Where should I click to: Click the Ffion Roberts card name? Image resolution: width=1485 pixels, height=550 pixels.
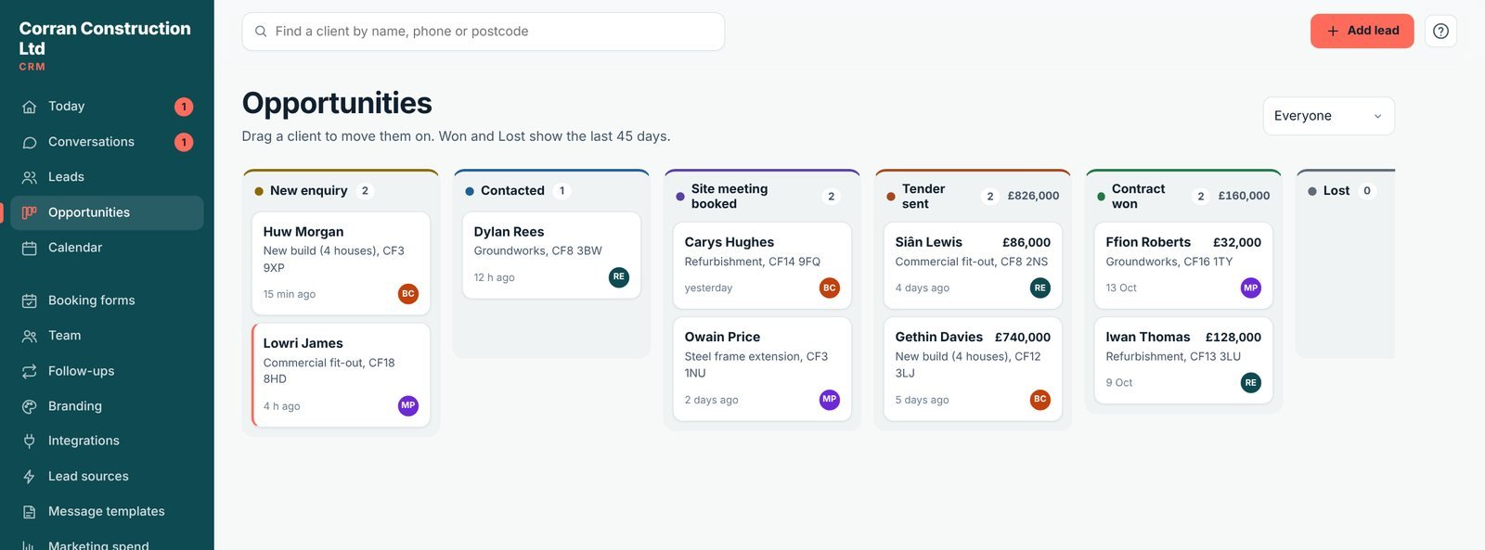[1148, 242]
